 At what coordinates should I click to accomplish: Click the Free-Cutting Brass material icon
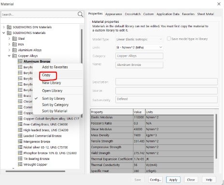pos(20,124)
